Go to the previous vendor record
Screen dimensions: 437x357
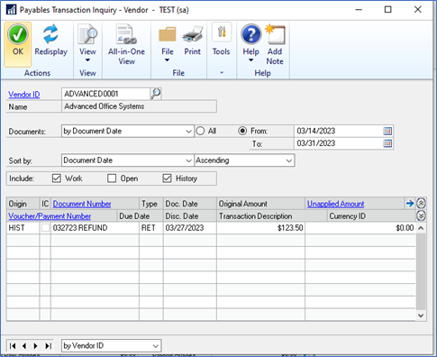click(x=24, y=346)
